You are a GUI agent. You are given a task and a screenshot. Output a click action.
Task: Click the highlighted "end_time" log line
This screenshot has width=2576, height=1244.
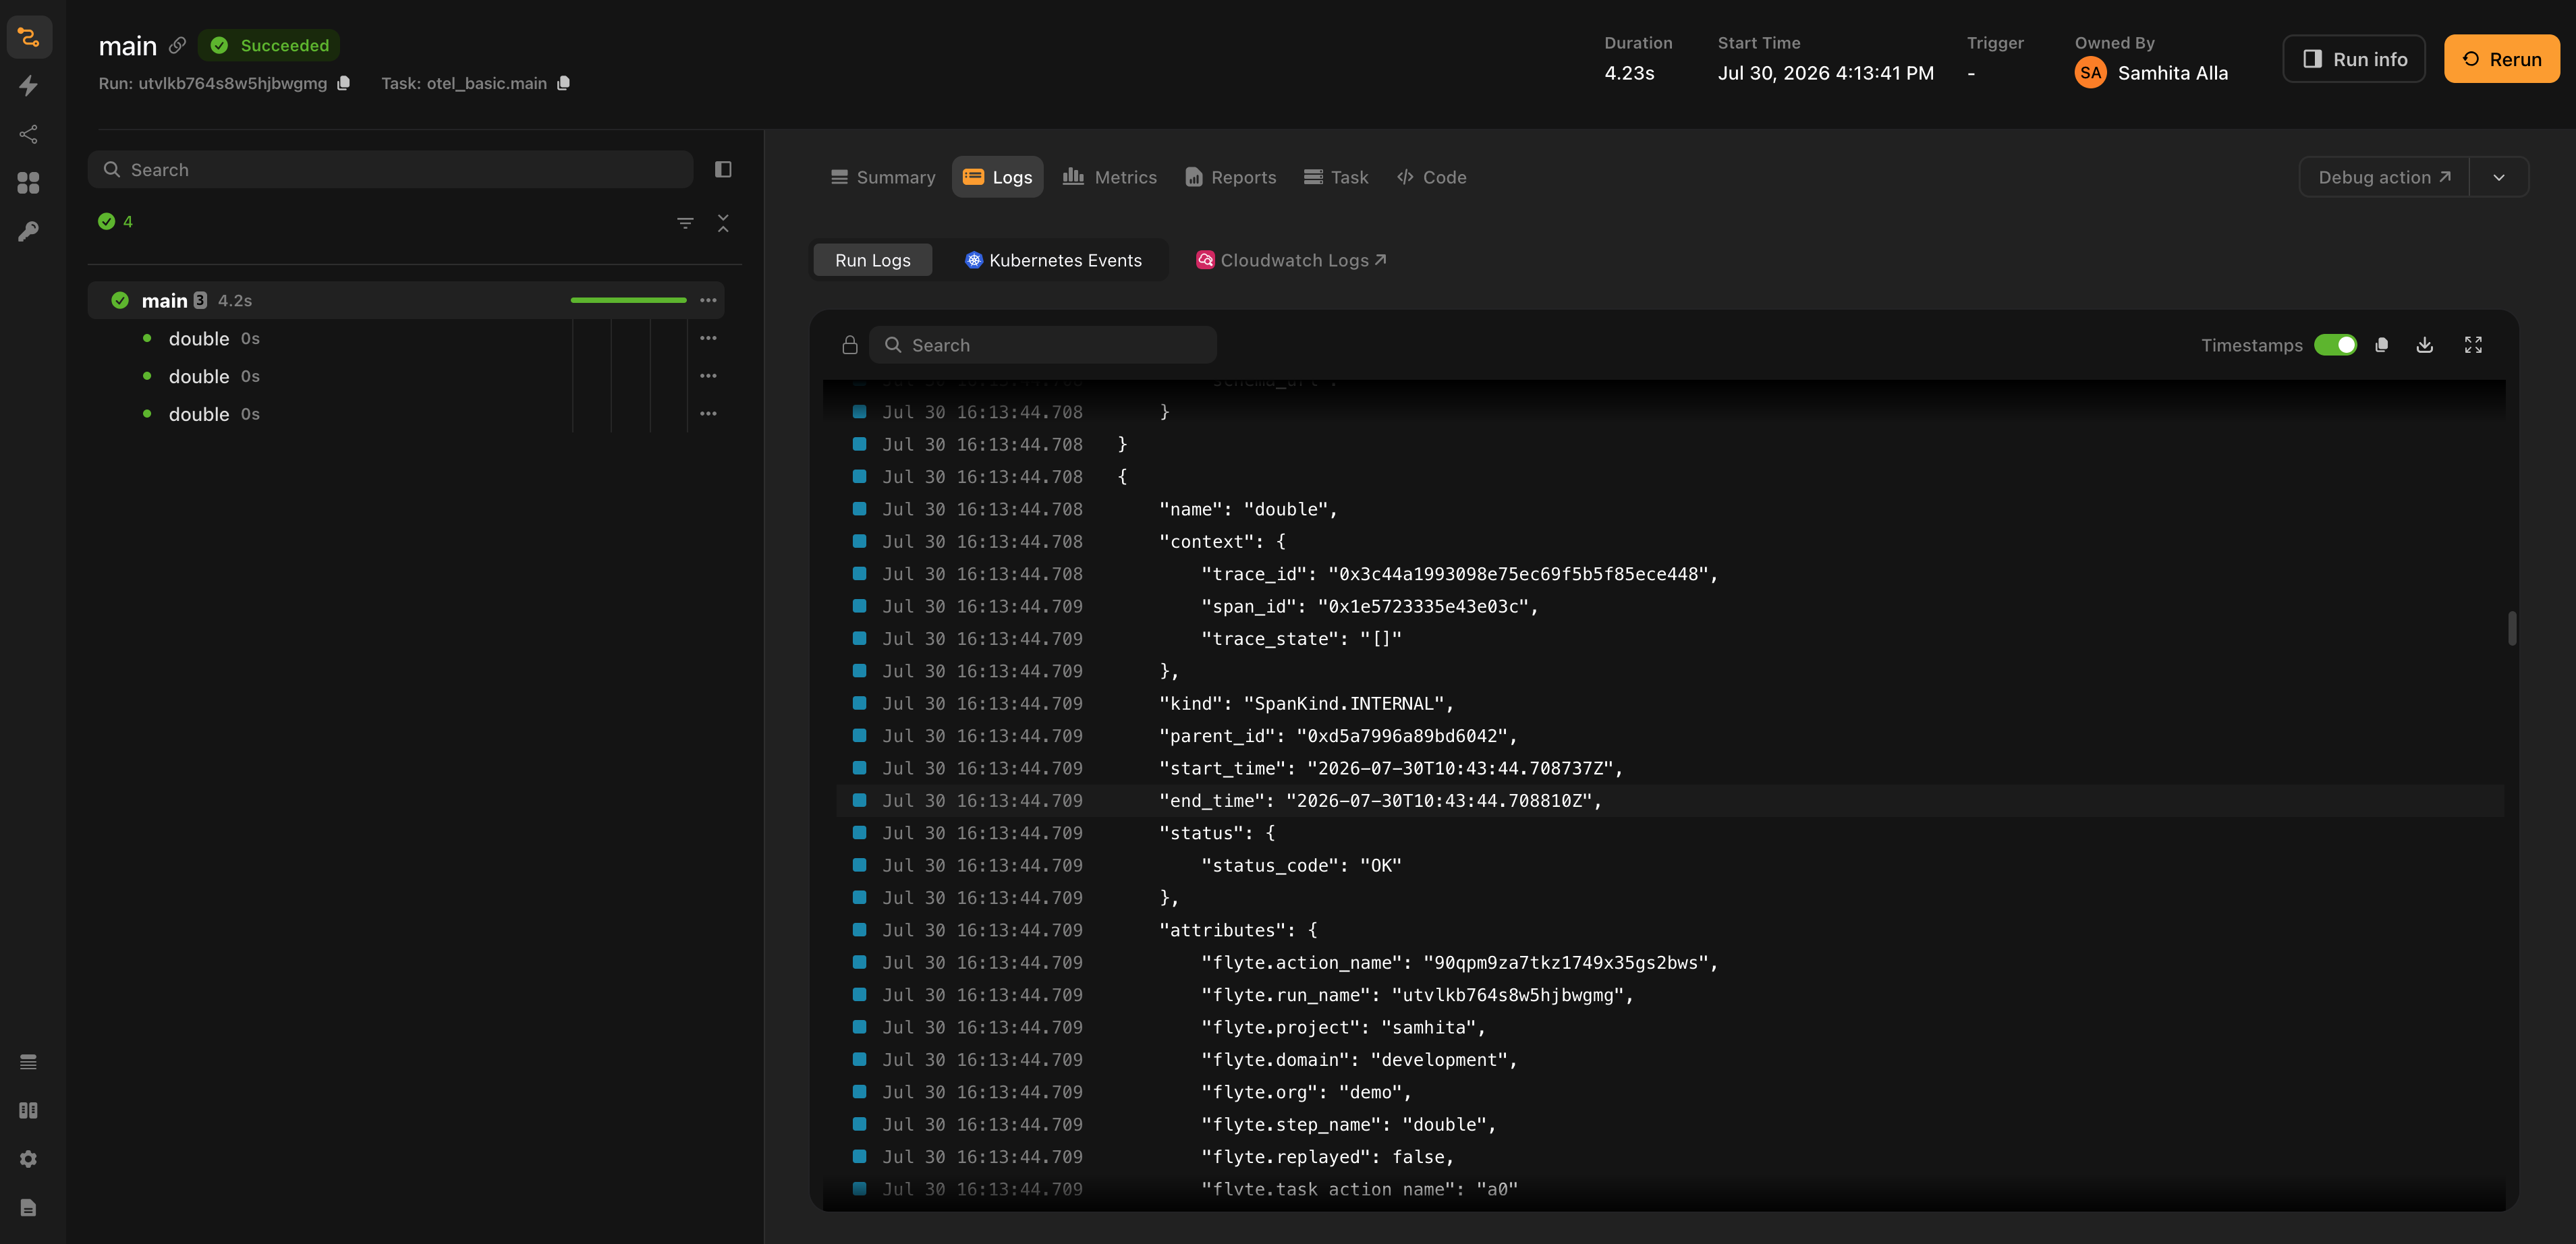pyautogui.click(x=1670, y=800)
